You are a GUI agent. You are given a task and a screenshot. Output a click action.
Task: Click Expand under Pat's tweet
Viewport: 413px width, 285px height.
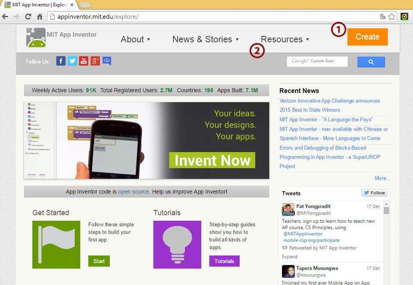290,256
